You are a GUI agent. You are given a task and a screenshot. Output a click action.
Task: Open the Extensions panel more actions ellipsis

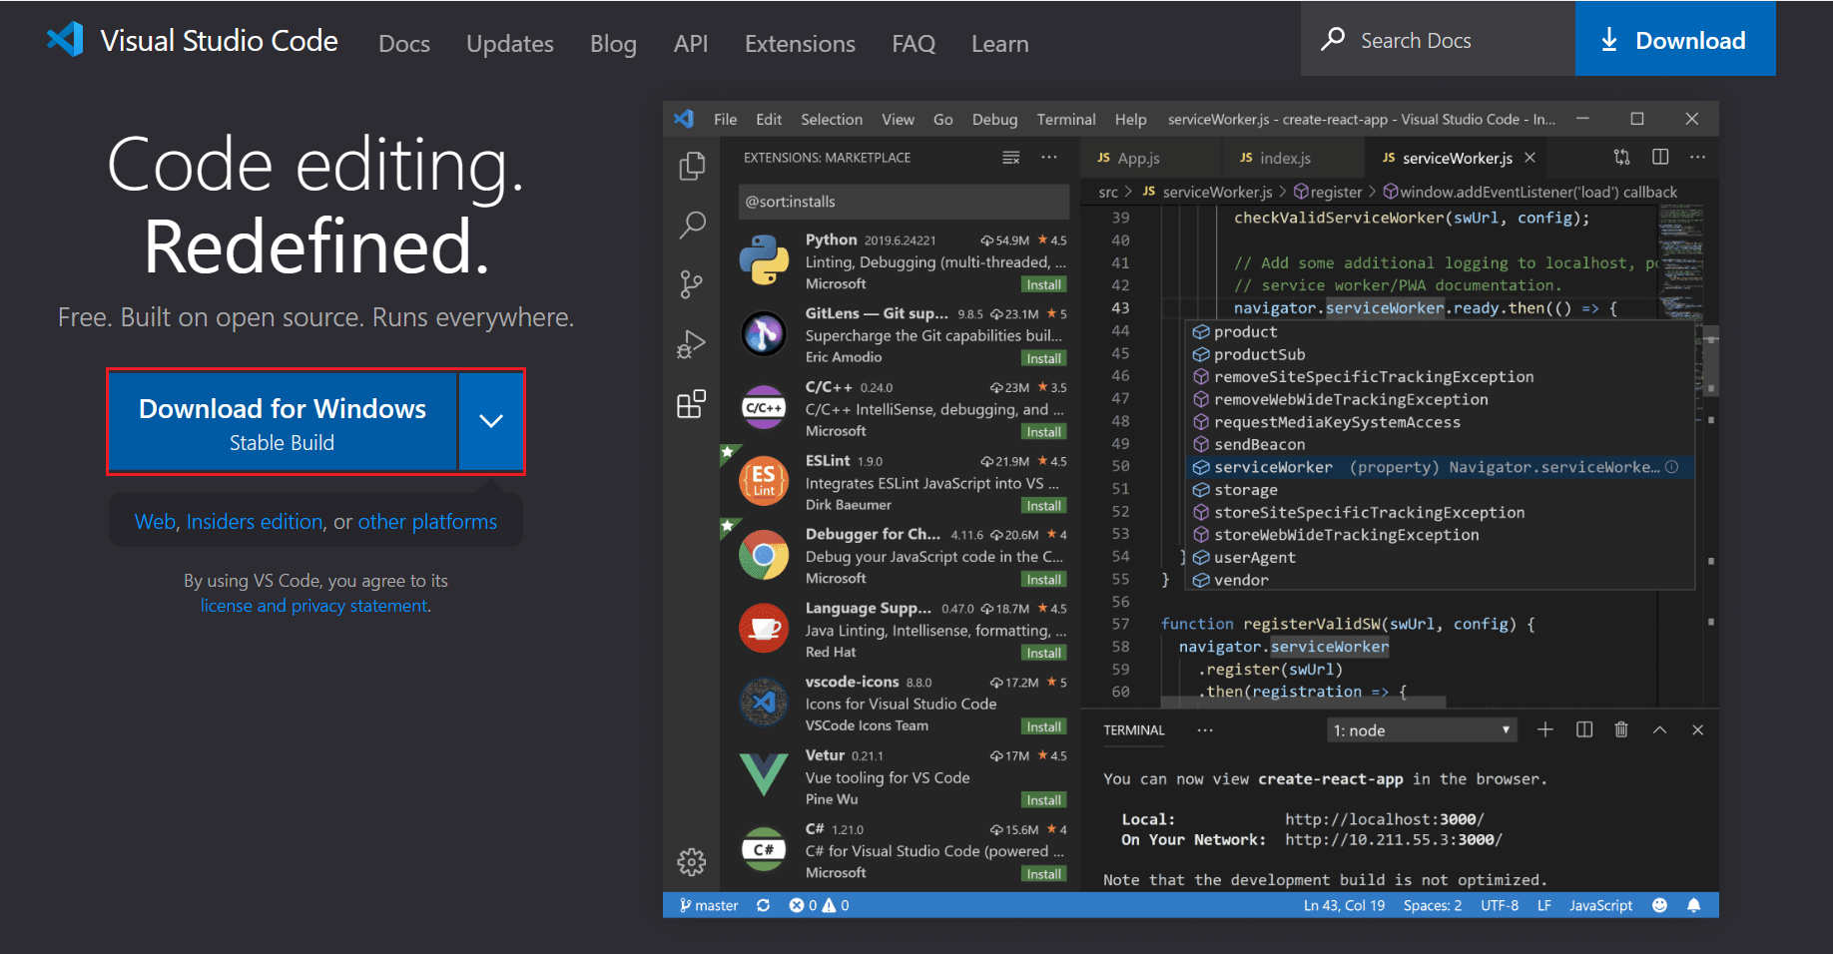(x=1049, y=158)
